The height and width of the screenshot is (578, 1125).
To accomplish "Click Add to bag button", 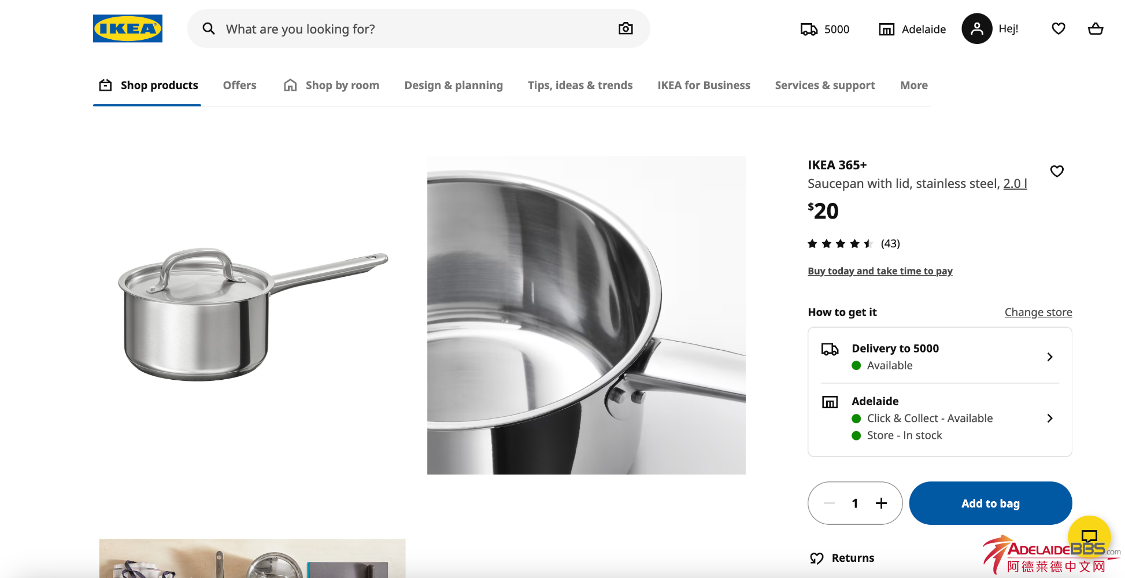I will 990,503.
